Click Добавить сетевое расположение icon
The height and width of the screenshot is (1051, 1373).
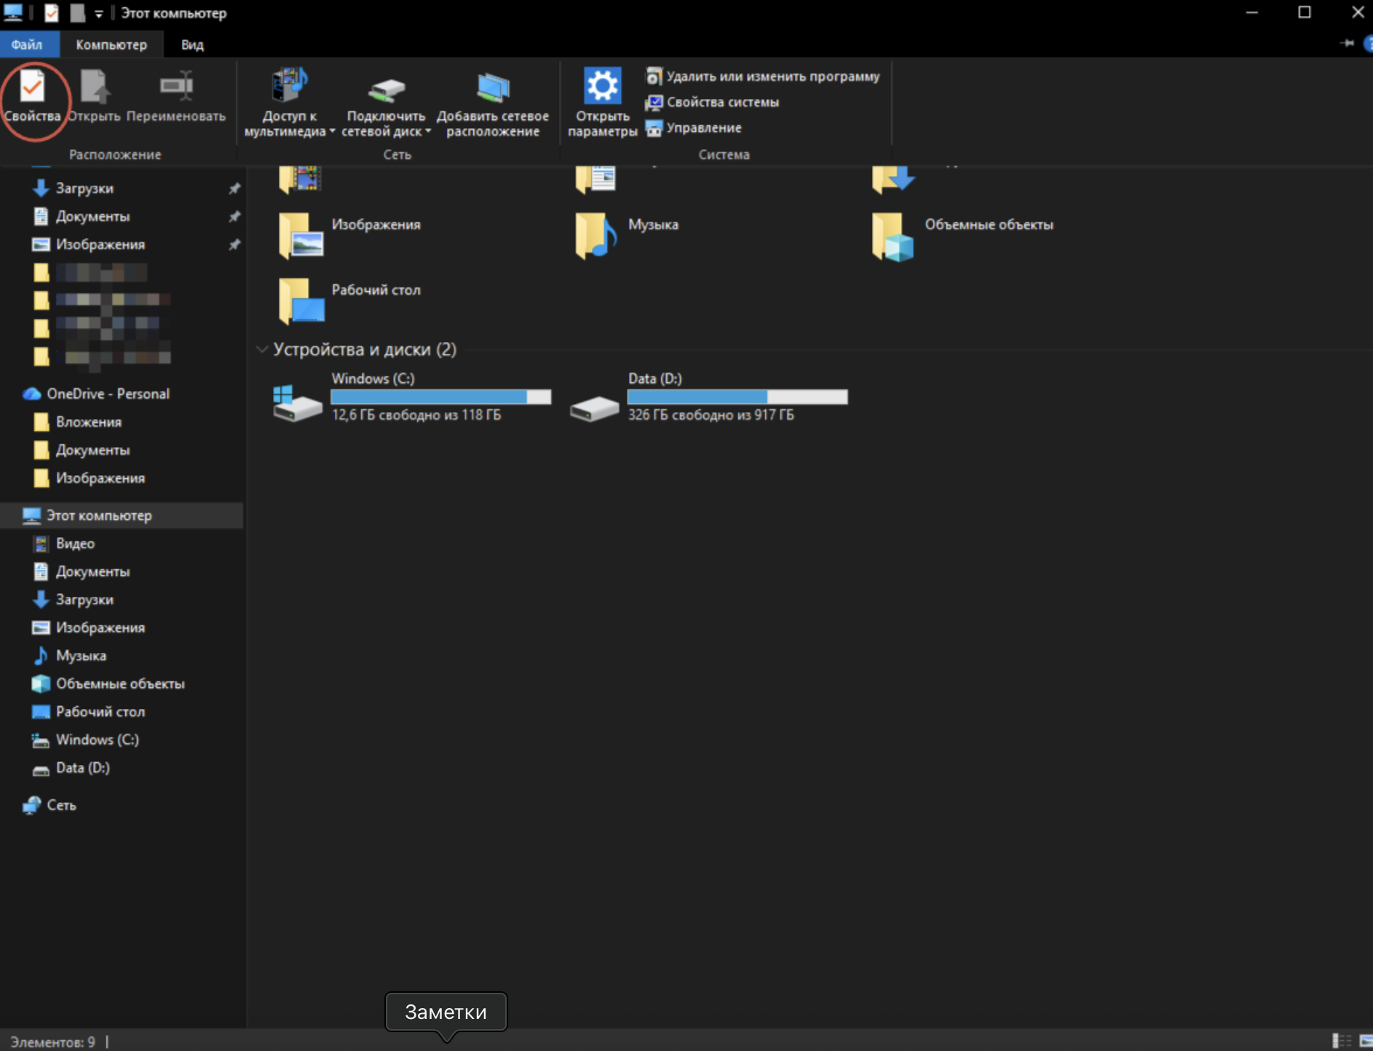pyautogui.click(x=493, y=89)
